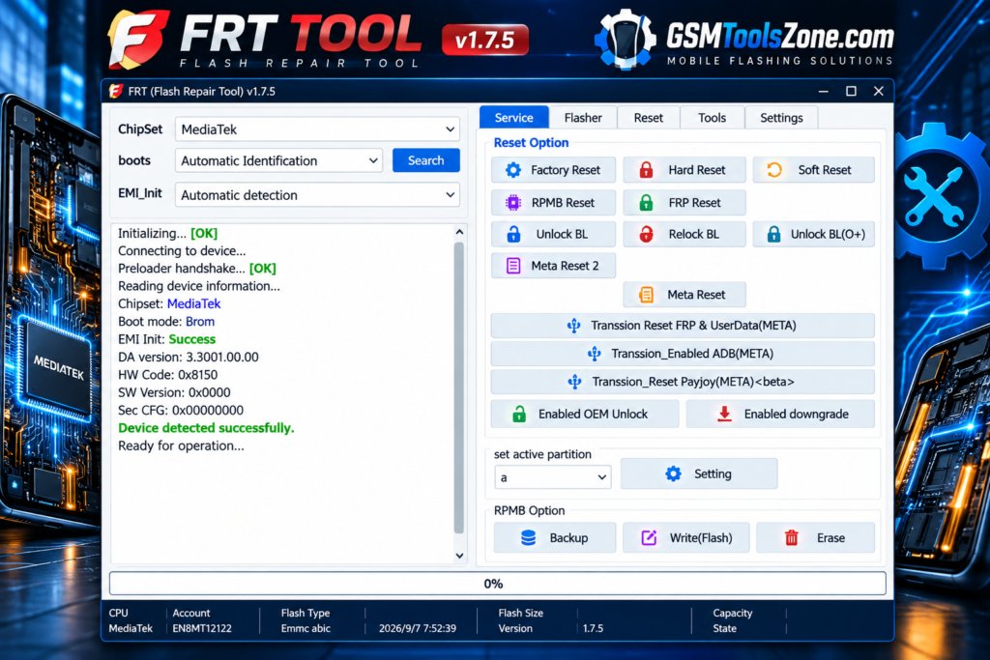This screenshot has height=660, width=990.
Task: Click the blue open-lock Unlock BL icon
Action: [x=514, y=234]
